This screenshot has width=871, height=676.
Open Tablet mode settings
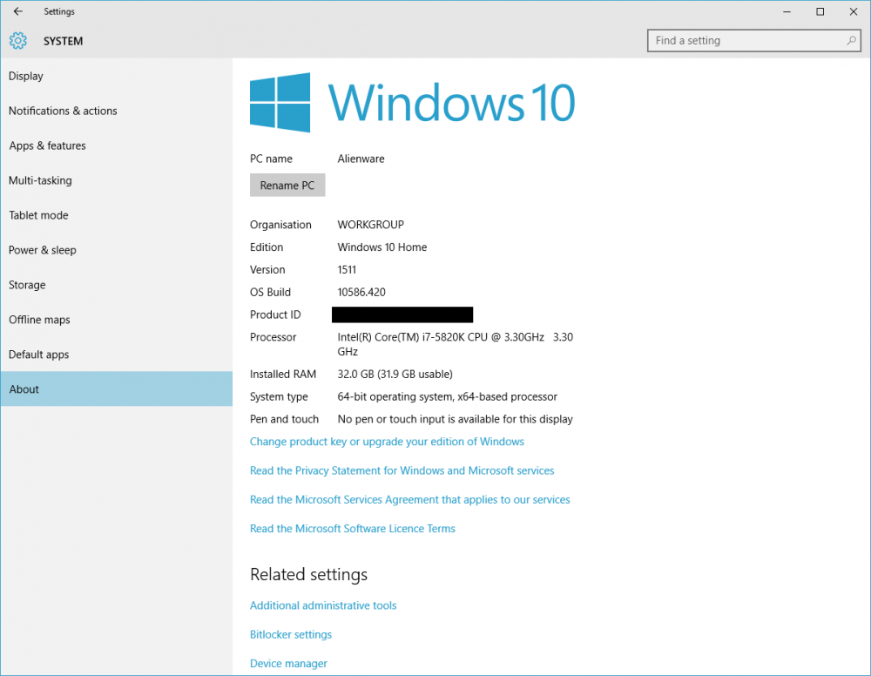point(116,215)
